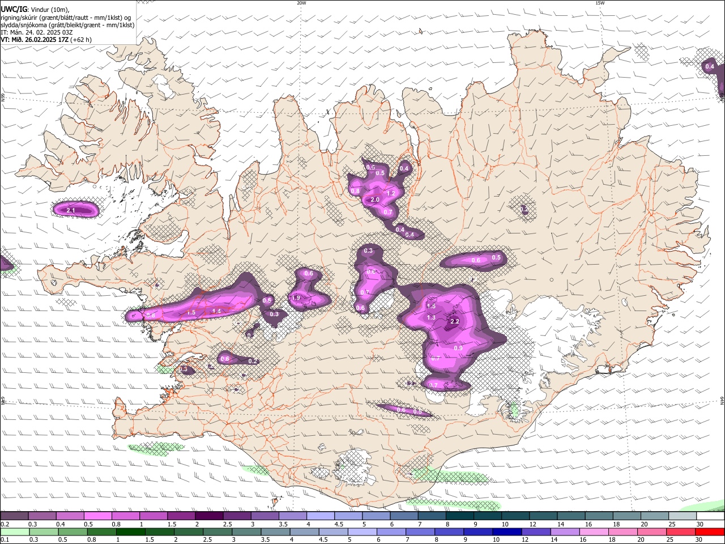Click the '2.0' snowfall value in the north

[x=375, y=200]
